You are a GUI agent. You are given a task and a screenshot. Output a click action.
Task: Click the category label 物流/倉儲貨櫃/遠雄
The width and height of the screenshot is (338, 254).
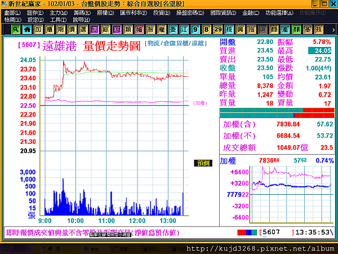pos(176,43)
